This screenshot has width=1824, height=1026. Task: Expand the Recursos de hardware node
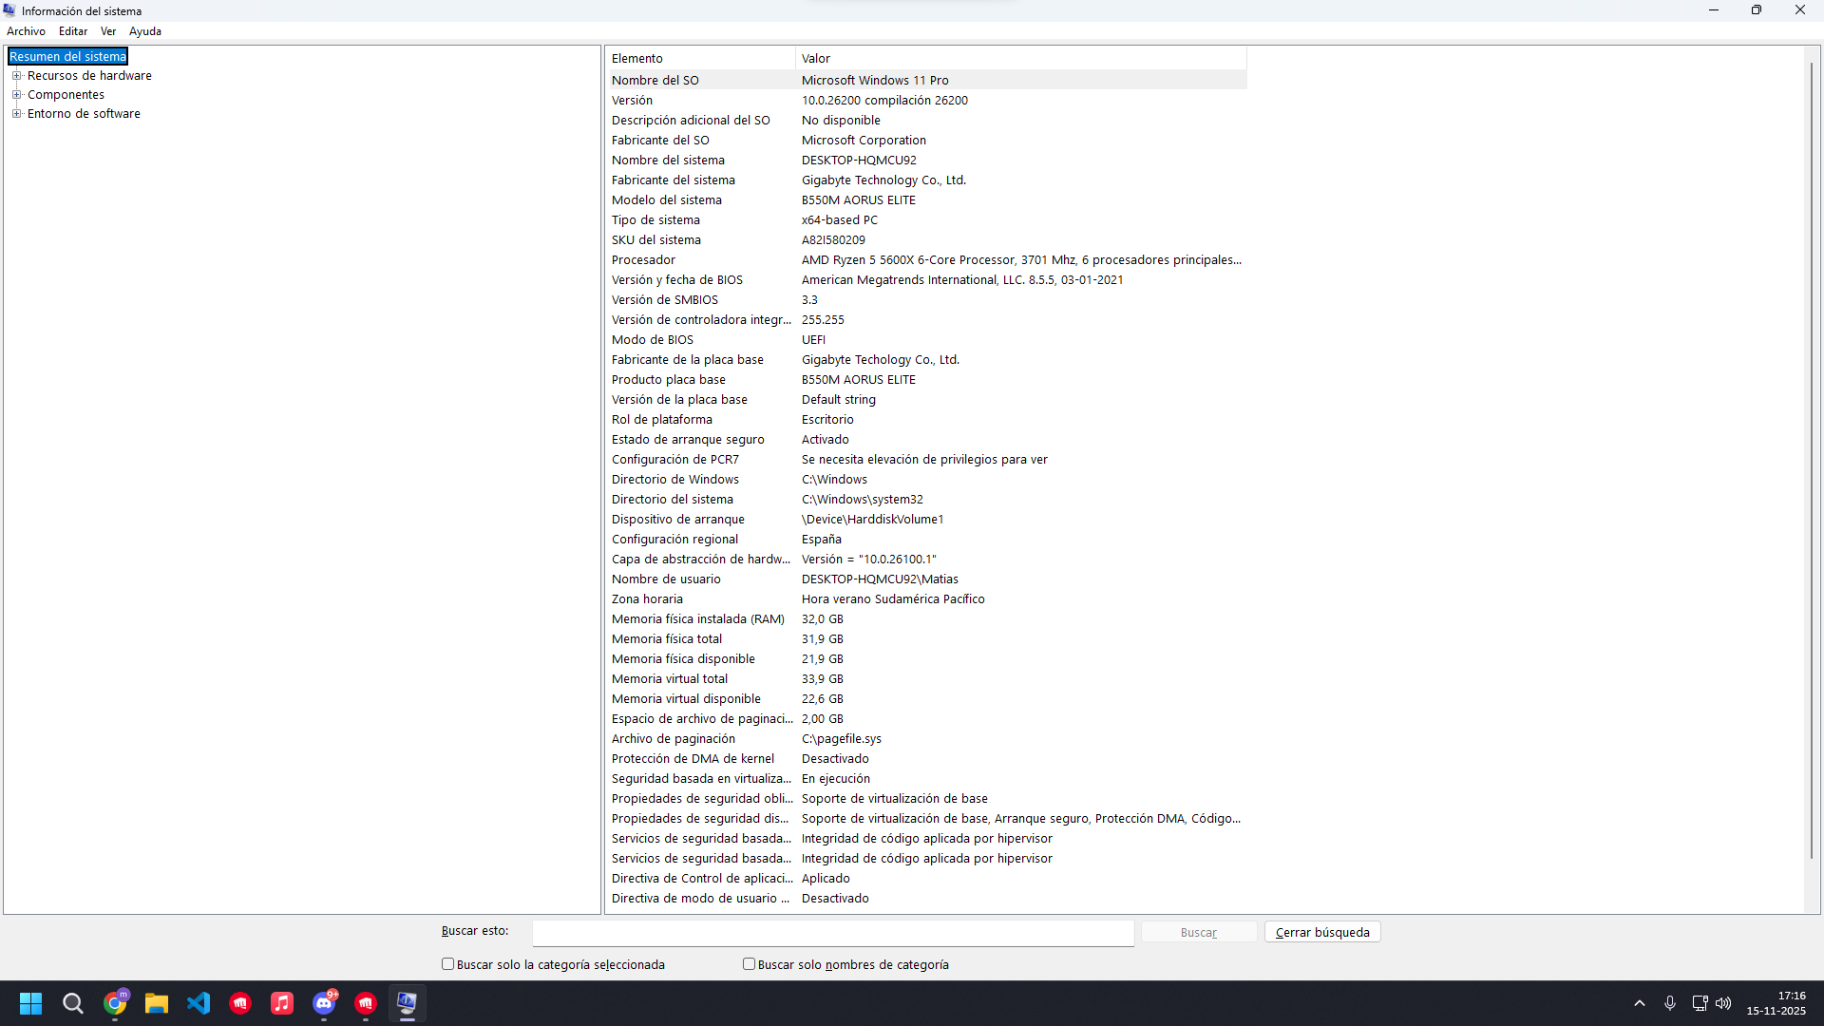16,76
